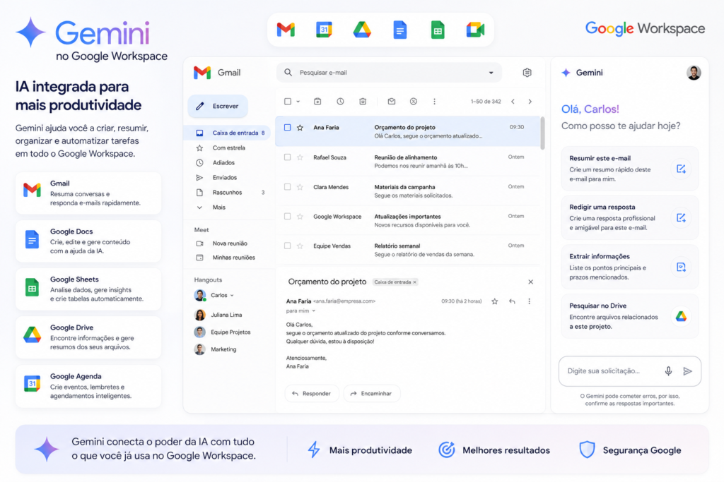Click the Responder button

(x=312, y=394)
